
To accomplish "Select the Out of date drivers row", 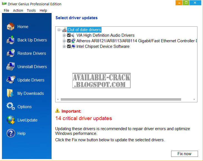I will [84, 30].
